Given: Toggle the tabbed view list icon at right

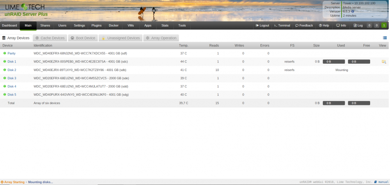Looking at the screenshot, I should [x=385, y=38].
